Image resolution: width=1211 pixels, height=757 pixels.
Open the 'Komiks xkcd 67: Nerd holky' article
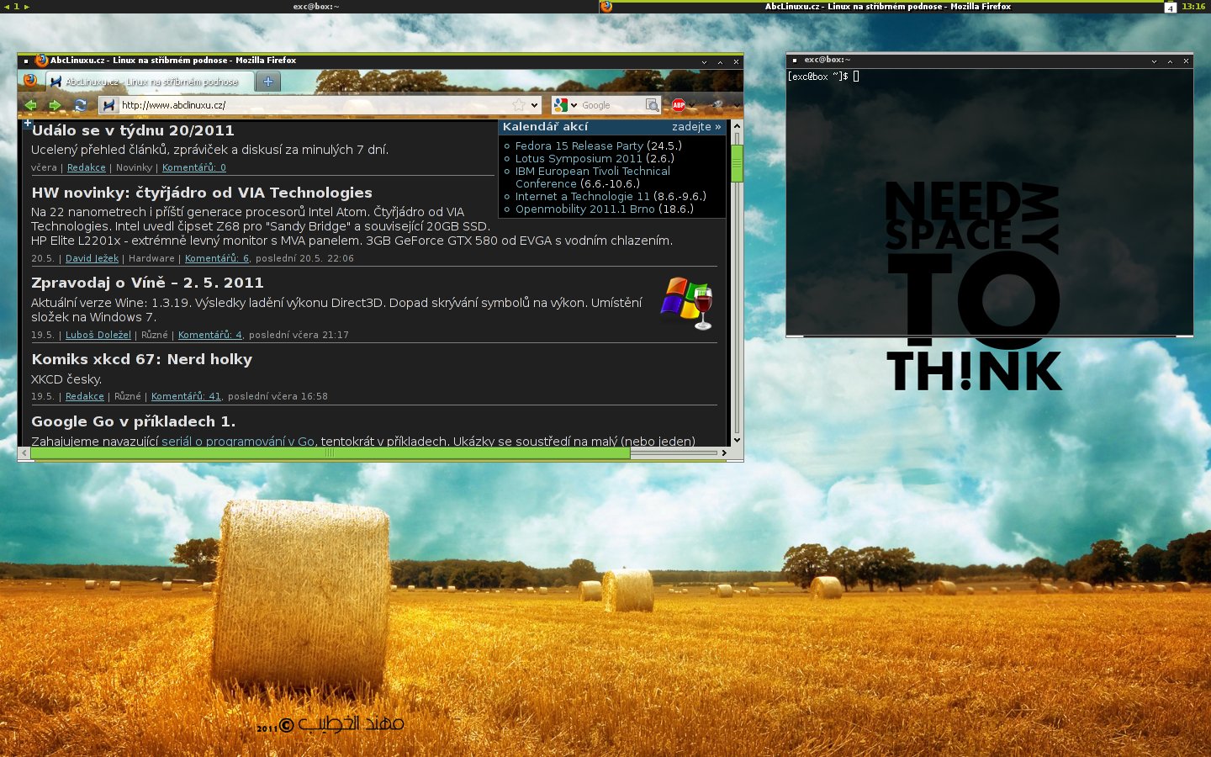[141, 359]
